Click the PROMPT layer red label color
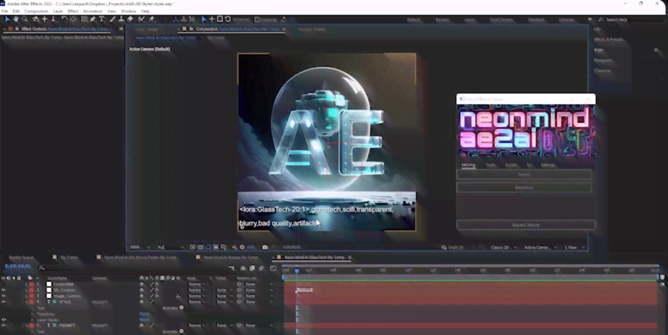 pyautogui.click(x=32, y=325)
